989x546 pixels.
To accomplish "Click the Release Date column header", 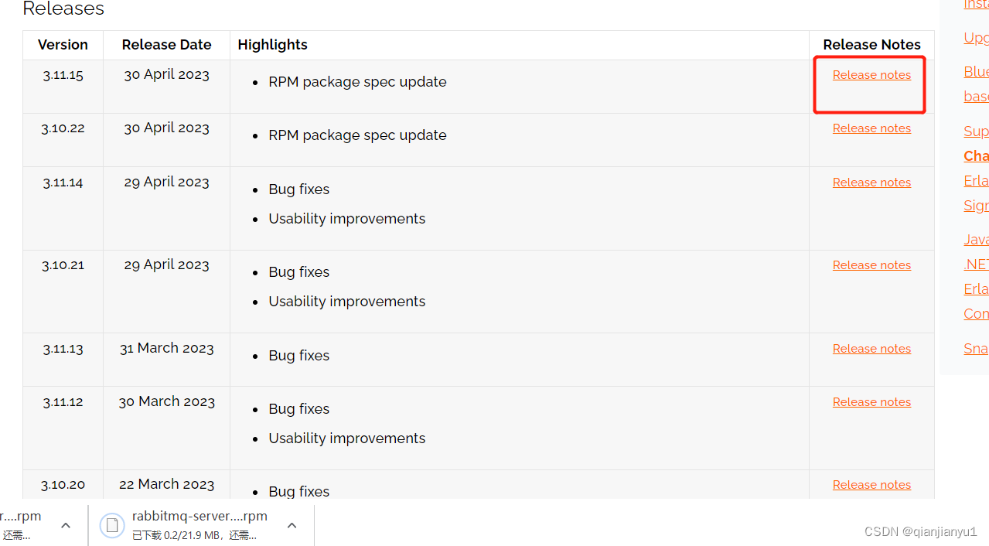I will 166,45.
